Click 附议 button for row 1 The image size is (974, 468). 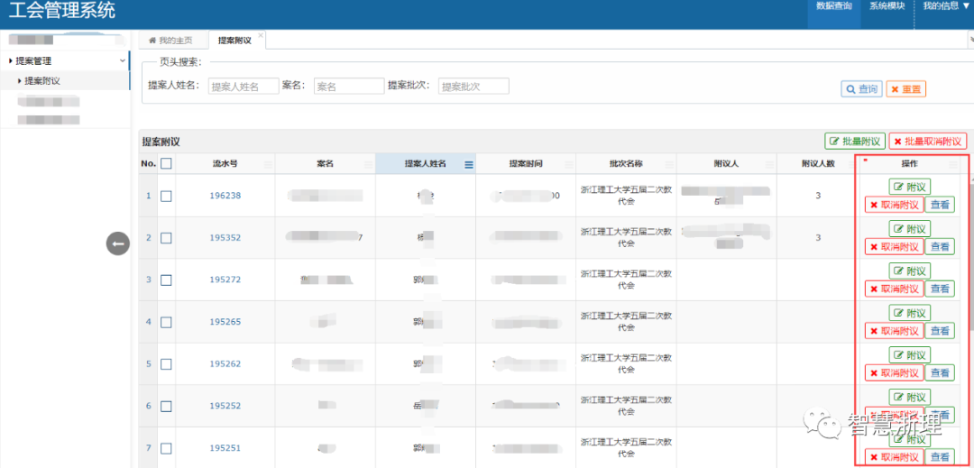coord(909,187)
